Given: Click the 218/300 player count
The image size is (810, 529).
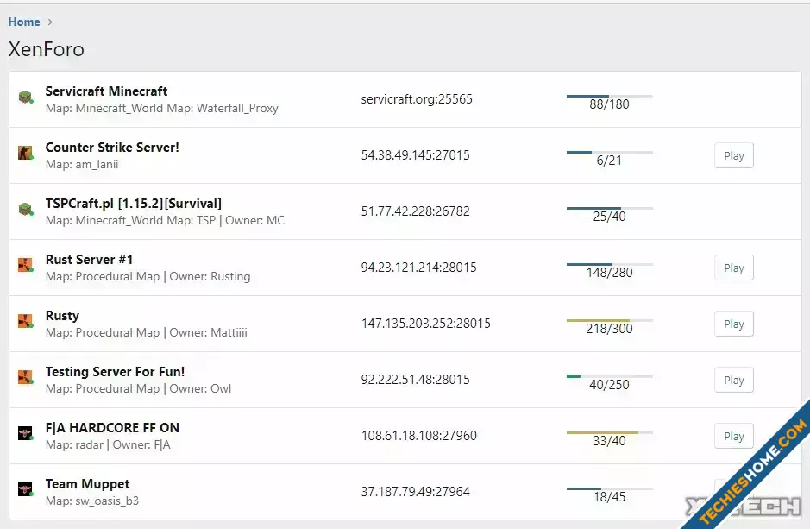Looking at the screenshot, I should pyautogui.click(x=610, y=329).
